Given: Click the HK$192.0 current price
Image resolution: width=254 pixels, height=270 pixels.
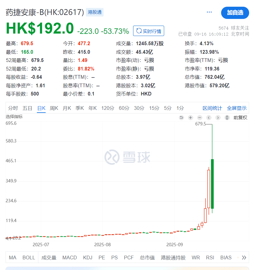Looking at the screenshot, I should click(40, 28).
